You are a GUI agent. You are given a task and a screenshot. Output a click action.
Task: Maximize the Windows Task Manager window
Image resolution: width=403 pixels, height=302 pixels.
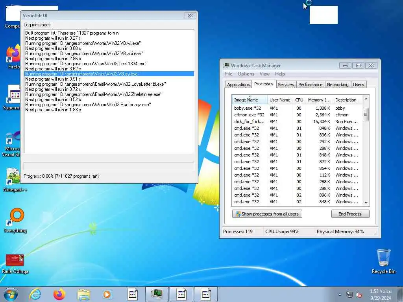pyautogui.click(x=358, y=66)
